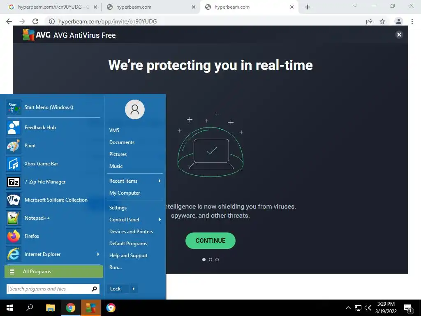
Task: Click CONTINUE in the AVG dialog
Action: click(210, 240)
